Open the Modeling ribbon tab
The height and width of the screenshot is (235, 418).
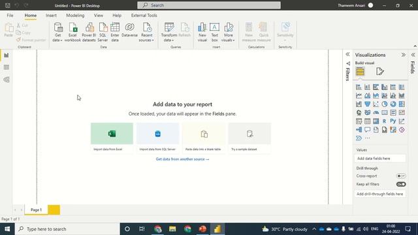tap(75, 16)
